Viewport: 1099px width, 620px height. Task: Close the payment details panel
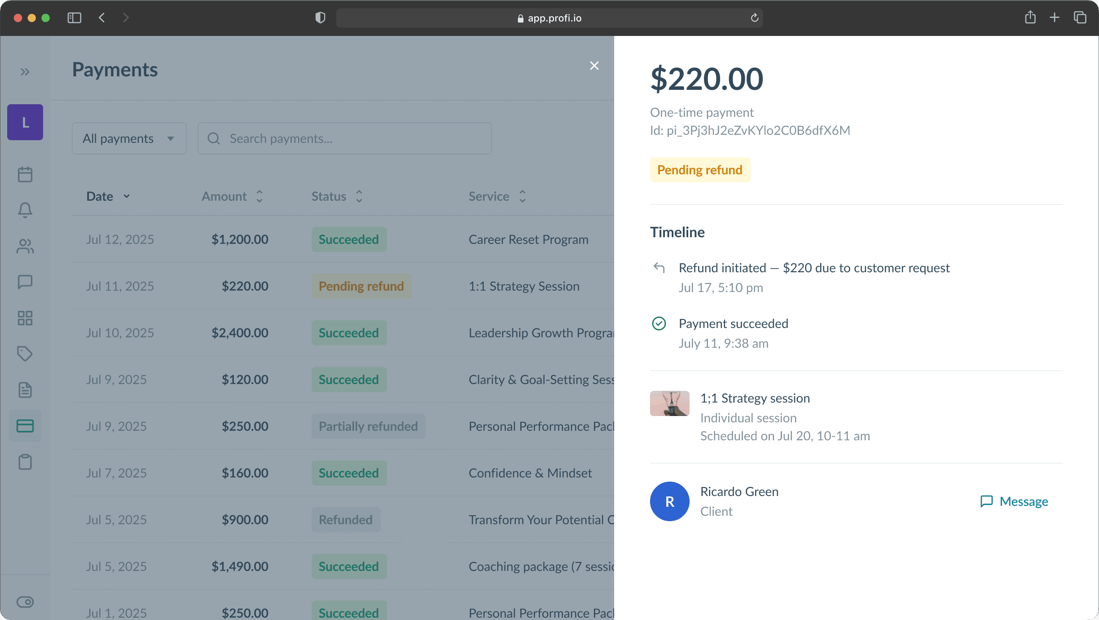coord(594,66)
